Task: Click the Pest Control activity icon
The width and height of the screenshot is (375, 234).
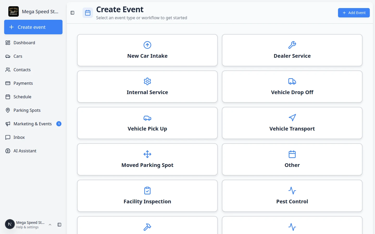Action: [292, 191]
